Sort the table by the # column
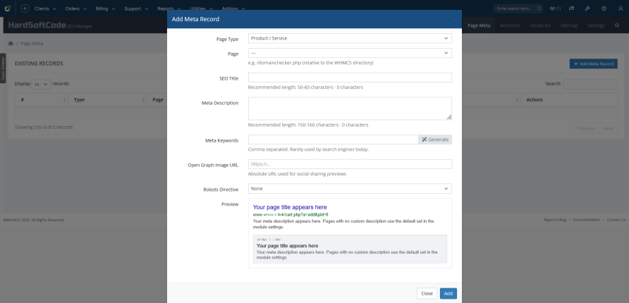Image resolution: width=629 pixels, height=303 pixels. 42,100
